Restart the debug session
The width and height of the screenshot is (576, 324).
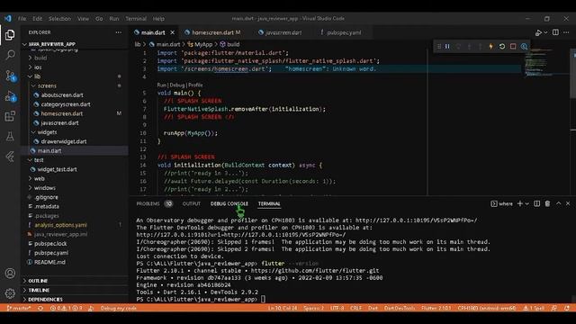pyautogui.click(x=502, y=46)
